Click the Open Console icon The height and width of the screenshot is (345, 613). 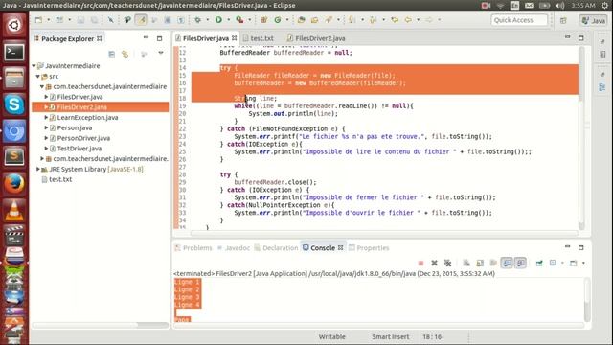tap(574, 264)
